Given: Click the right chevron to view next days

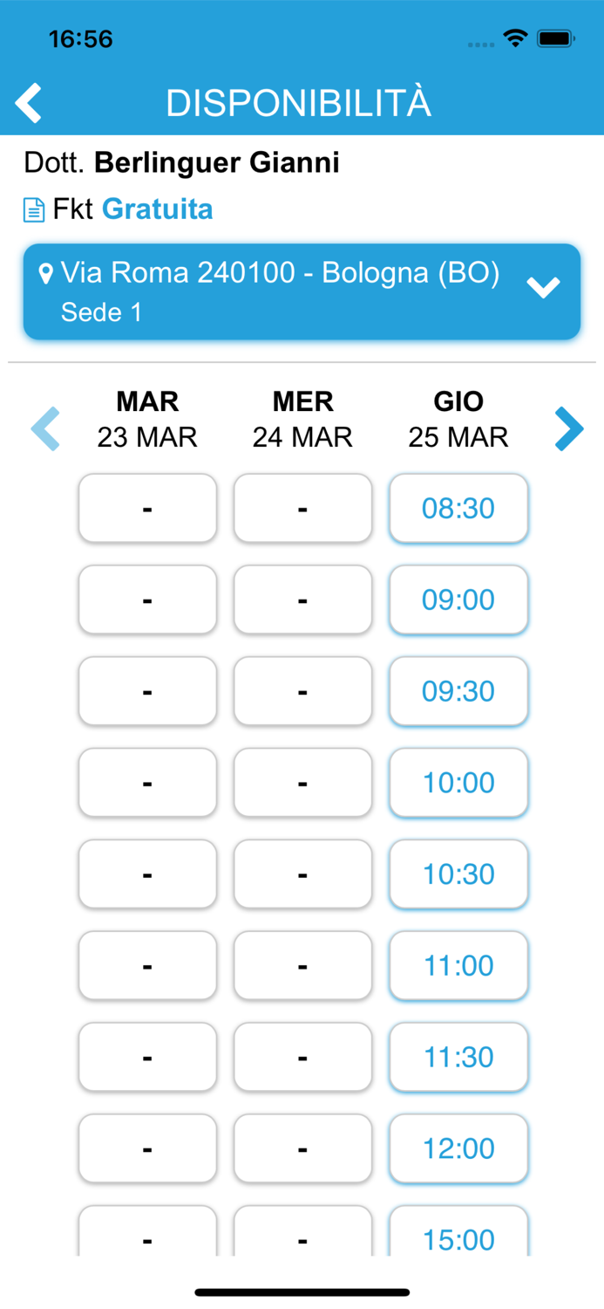Looking at the screenshot, I should pos(568,428).
